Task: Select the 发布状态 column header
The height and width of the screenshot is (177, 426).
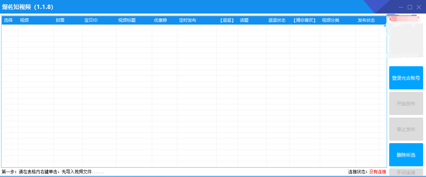Action: [x=366, y=20]
